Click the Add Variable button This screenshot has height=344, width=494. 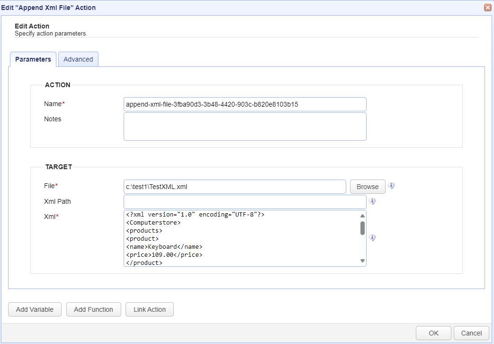click(35, 309)
